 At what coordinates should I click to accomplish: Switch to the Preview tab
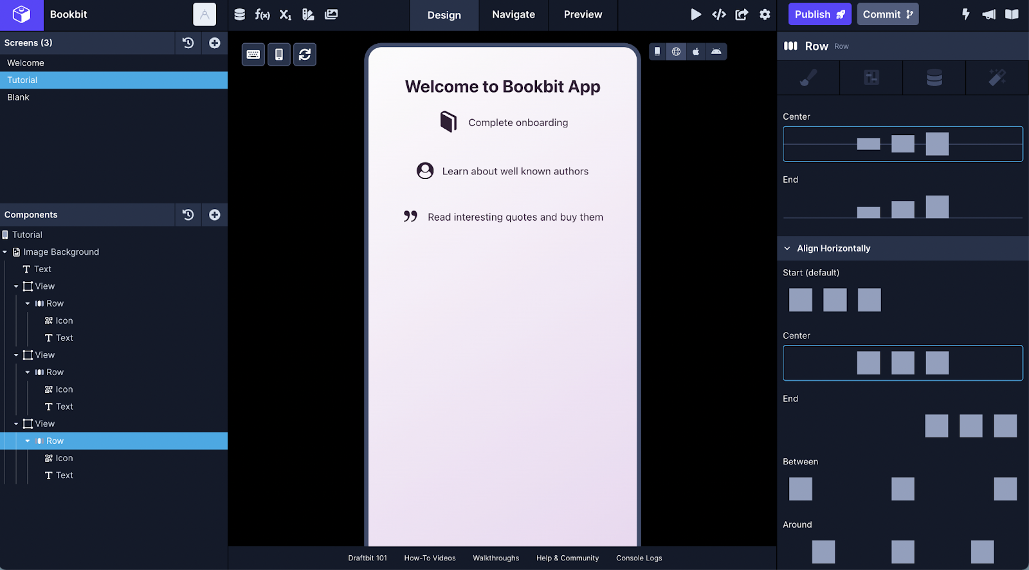click(583, 15)
